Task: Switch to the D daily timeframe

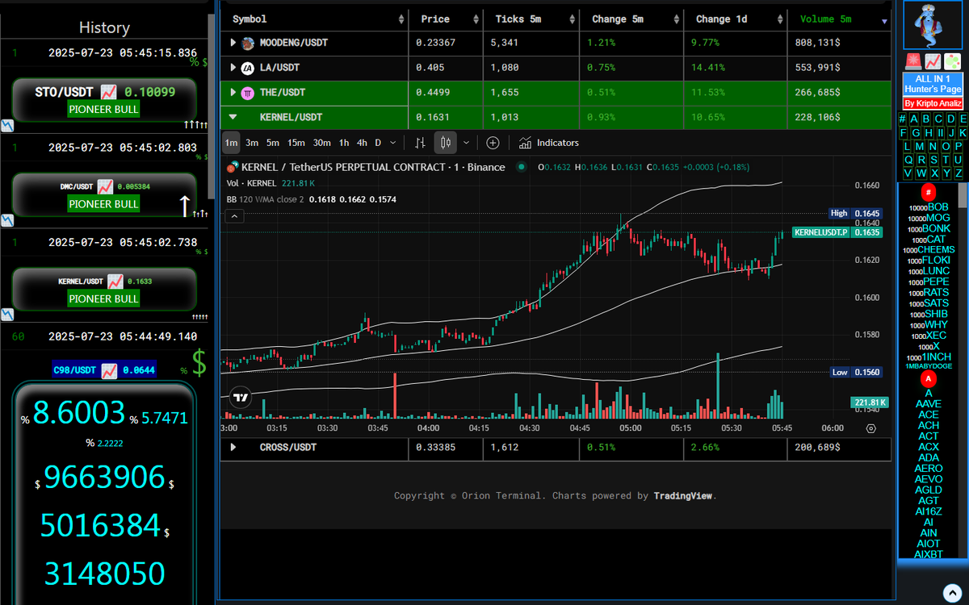Action: [378, 143]
